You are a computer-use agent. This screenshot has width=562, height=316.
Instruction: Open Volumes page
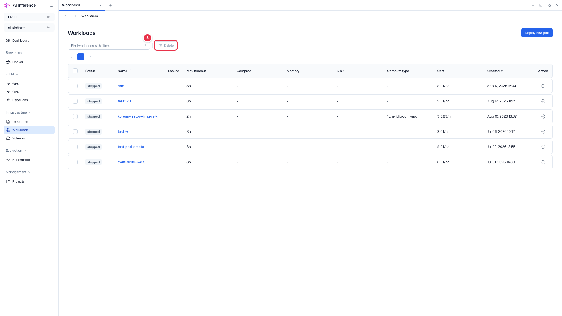click(x=29, y=138)
